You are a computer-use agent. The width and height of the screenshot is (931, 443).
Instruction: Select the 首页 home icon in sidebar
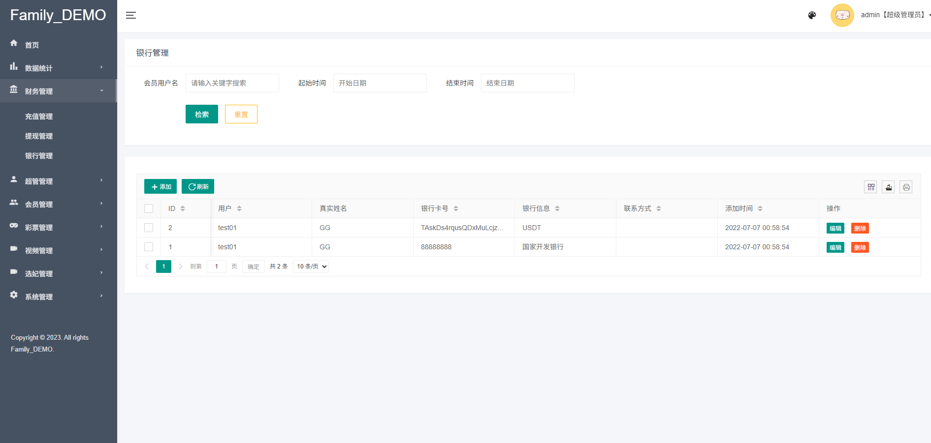pyautogui.click(x=14, y=44)
